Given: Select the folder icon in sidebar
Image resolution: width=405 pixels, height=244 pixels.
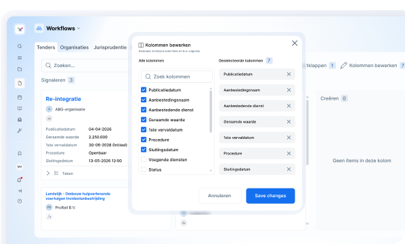Looking at the screenshot, I should (20, 69).
